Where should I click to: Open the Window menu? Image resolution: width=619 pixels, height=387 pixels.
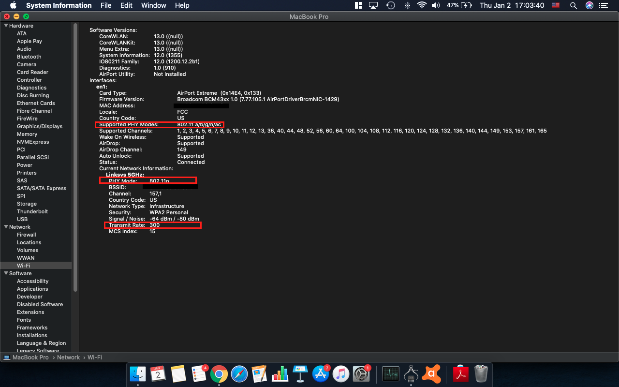(153, 5)
